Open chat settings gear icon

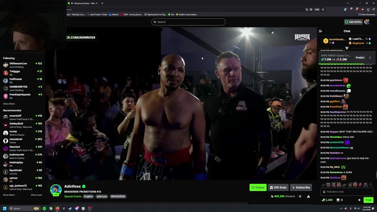tap(359, 200)
